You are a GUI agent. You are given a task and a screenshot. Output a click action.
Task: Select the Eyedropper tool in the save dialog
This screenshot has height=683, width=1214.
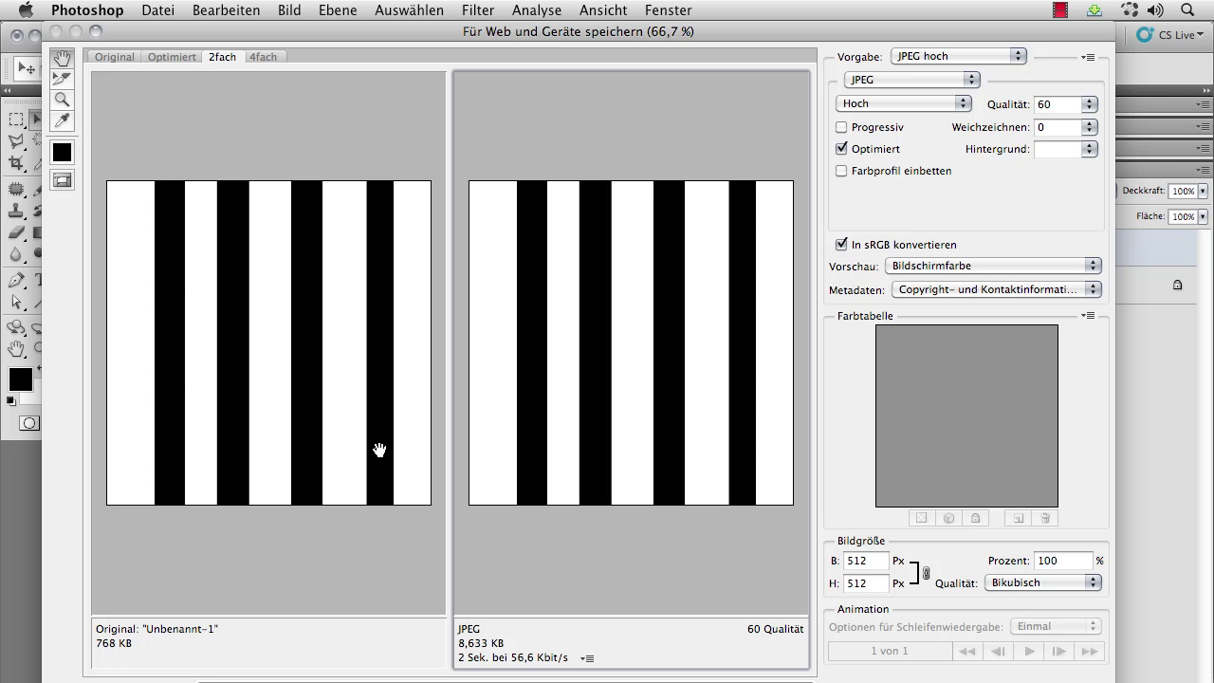click(62, 120)
